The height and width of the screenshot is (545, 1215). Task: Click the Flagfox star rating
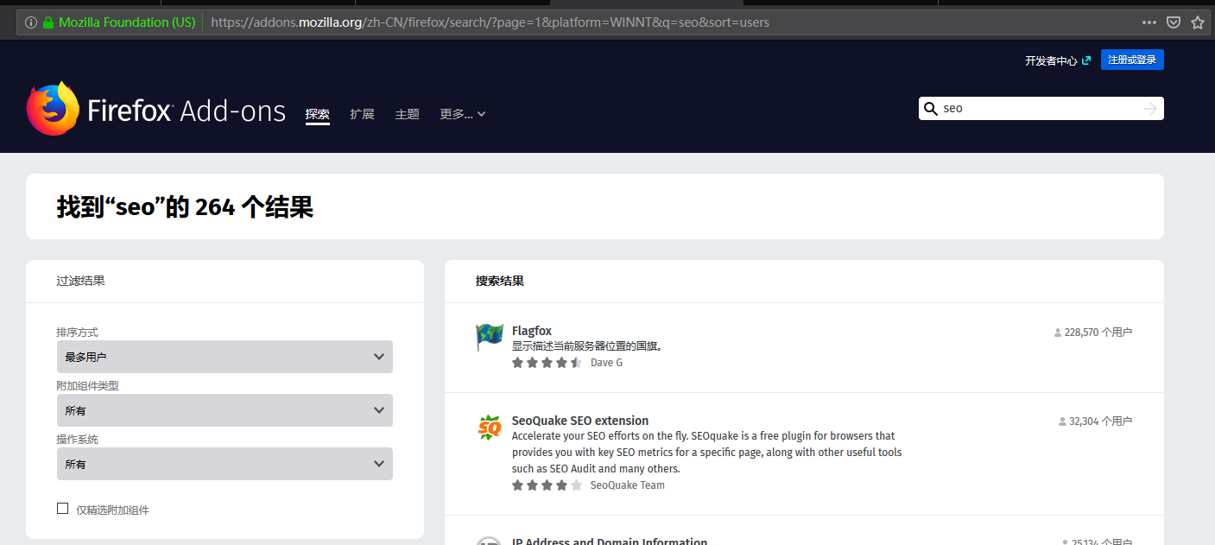click(547, 363)
